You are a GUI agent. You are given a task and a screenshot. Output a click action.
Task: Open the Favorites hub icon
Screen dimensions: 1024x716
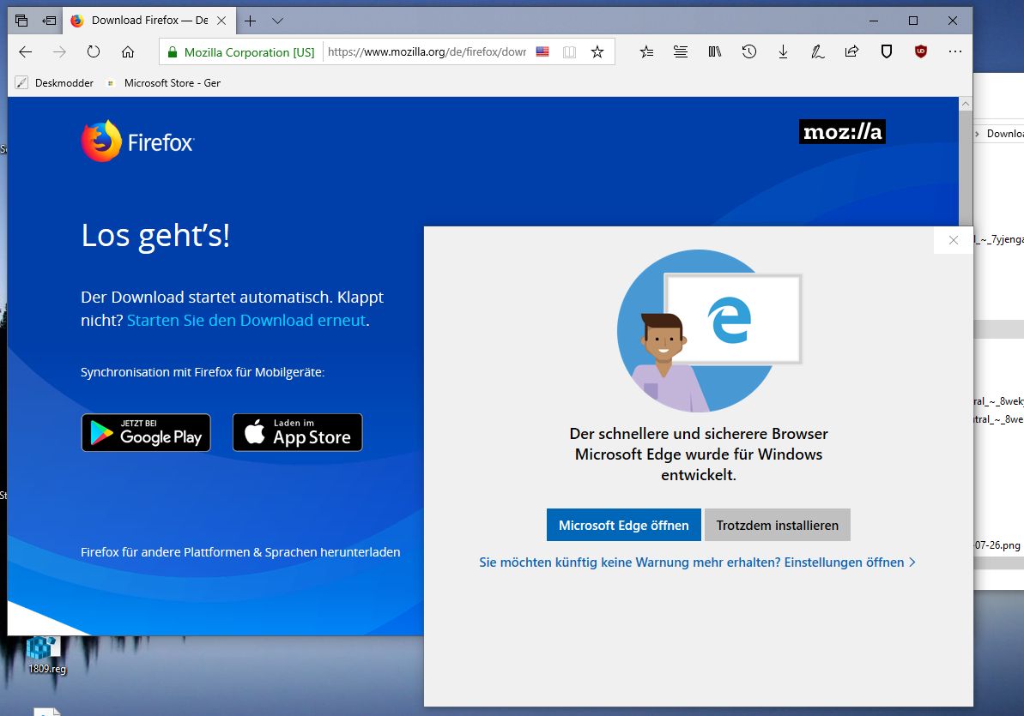[646, 51]
